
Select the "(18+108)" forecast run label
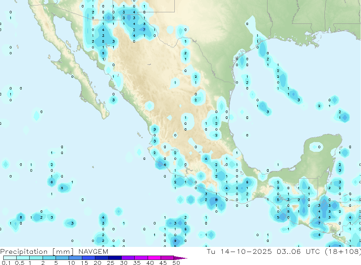[343, 252]
